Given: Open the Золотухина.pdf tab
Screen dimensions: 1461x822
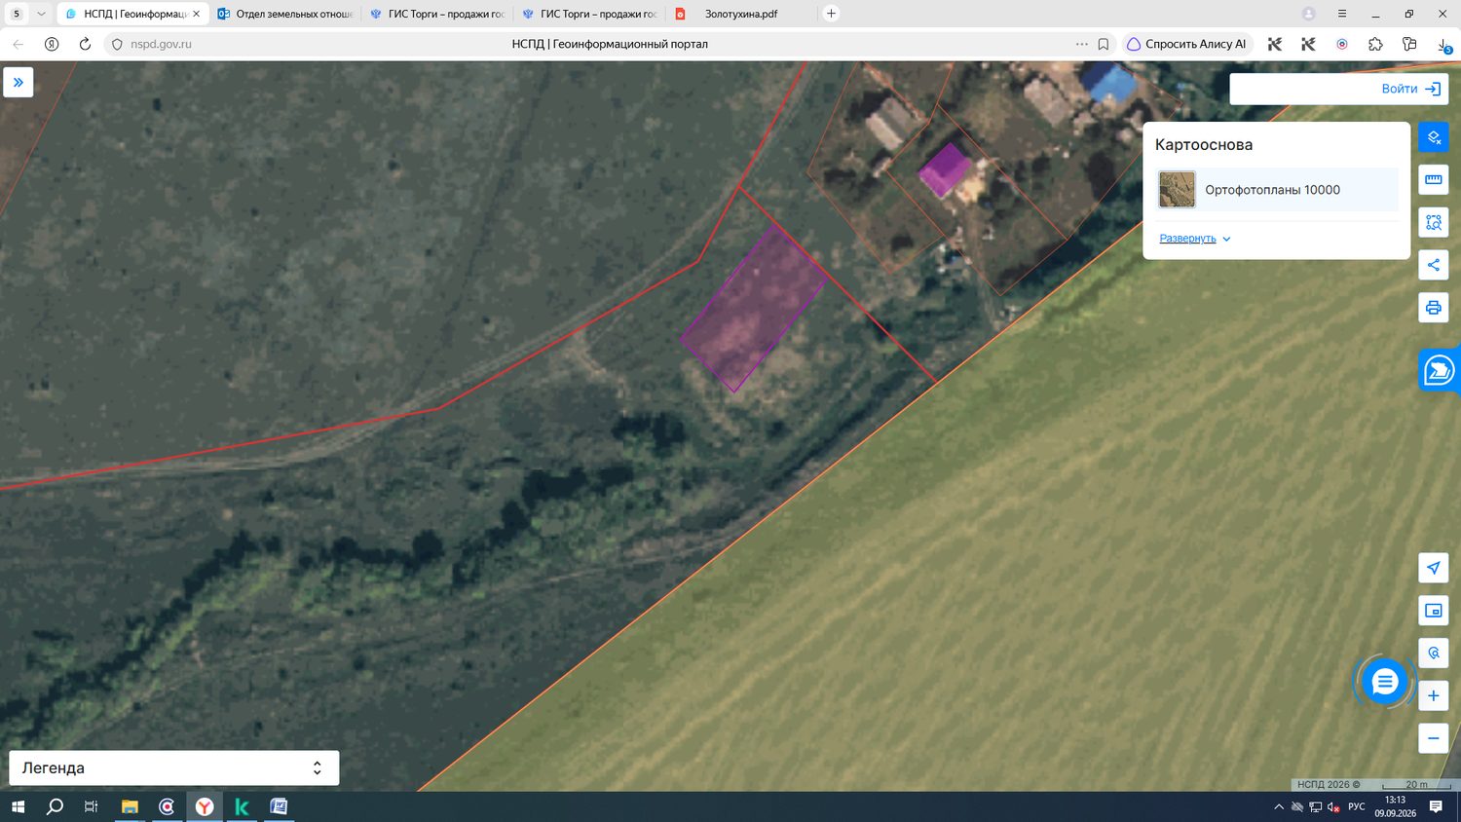Looking at the screenshot, I should point(741,14).
